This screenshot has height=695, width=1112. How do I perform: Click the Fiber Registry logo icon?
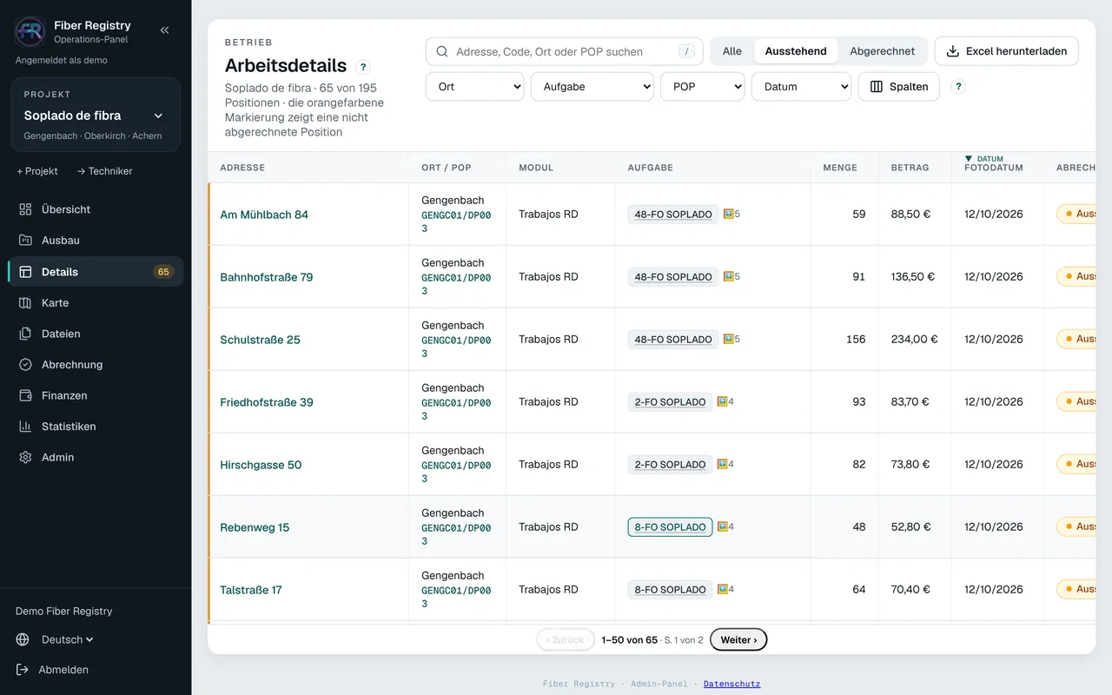pyautogui.click(x=30, y=31)
